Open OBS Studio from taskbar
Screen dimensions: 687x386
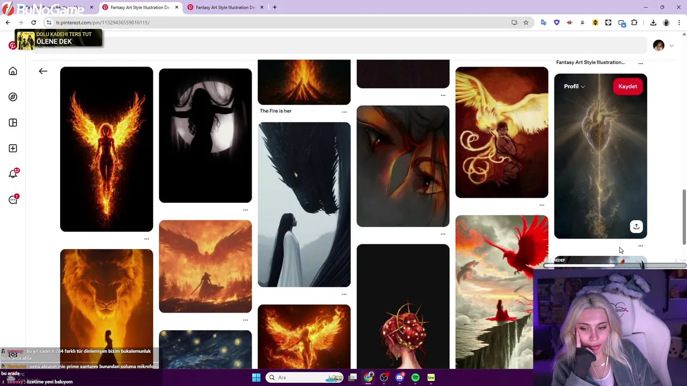click(384, 377)
